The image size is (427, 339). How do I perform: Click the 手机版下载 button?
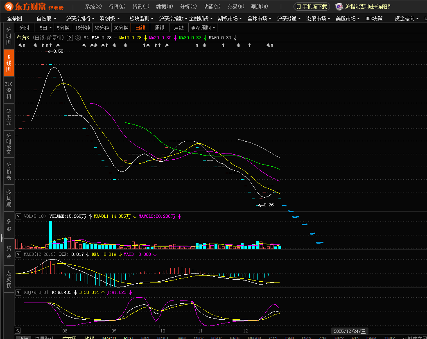pyautogui.click(x=312, y=7)
